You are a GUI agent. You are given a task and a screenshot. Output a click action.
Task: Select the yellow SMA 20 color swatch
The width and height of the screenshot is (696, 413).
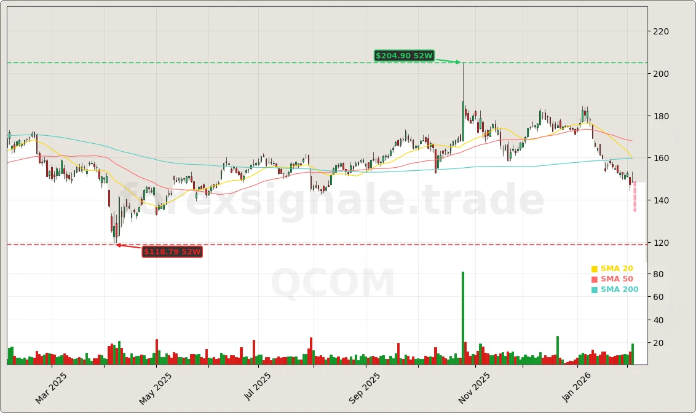point(594,269)
